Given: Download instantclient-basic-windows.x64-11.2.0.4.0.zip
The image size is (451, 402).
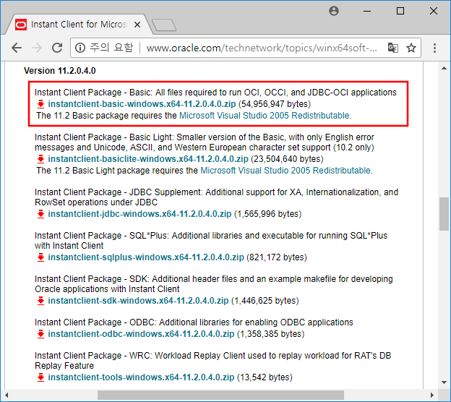Looking at the screenshot, I should pos(142,104).
